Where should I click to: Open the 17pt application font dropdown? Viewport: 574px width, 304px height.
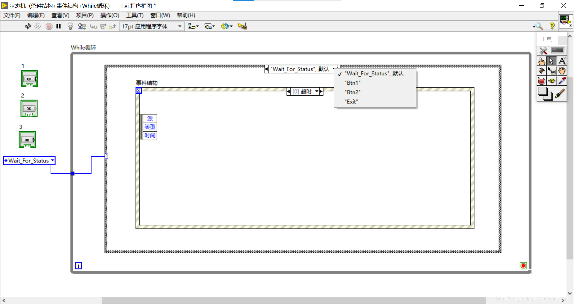tap(152, 26)
